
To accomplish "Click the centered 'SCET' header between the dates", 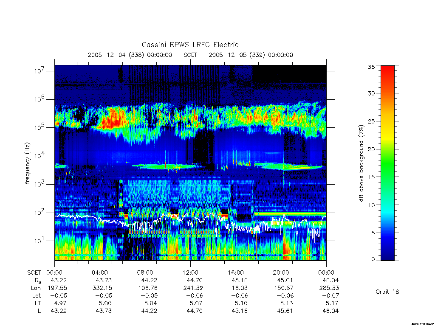I will [190, 55].
